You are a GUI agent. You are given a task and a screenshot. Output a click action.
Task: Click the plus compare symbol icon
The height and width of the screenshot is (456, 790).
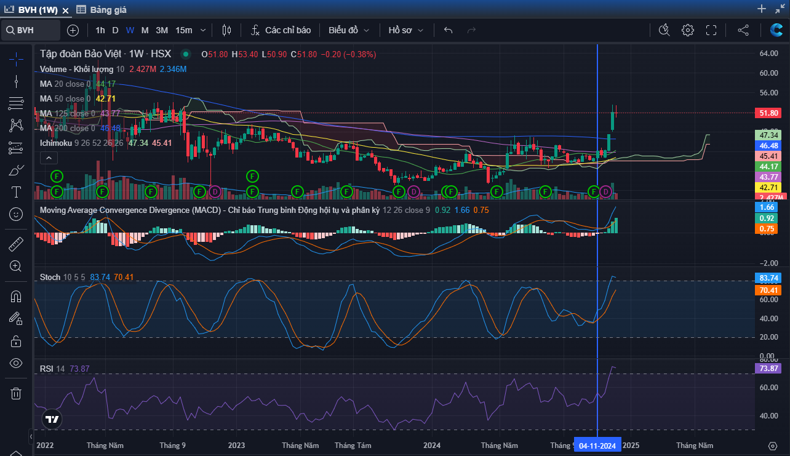pyautogui.click(x=73, y=30)
